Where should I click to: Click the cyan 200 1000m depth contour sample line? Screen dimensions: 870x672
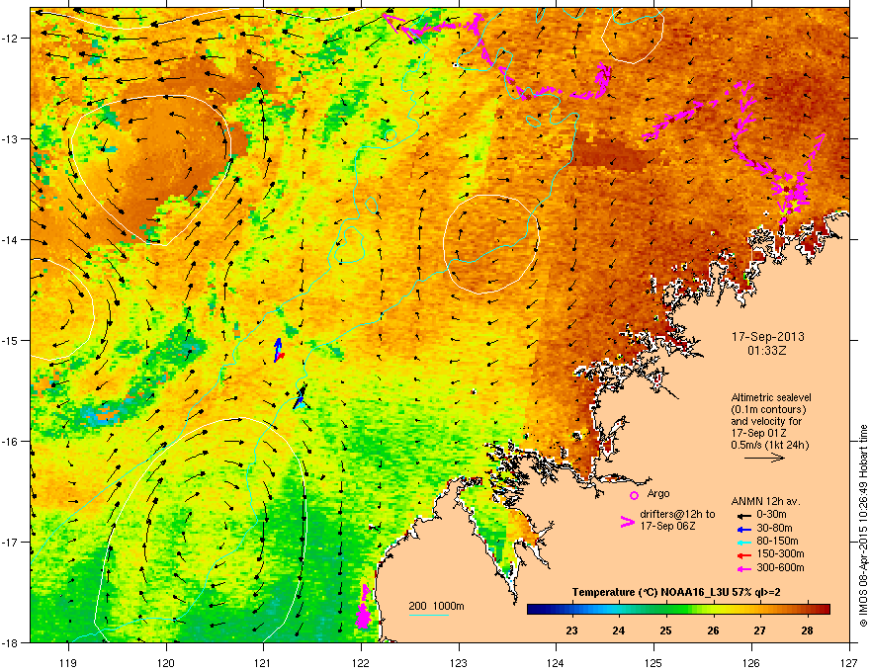pos(429,615)
